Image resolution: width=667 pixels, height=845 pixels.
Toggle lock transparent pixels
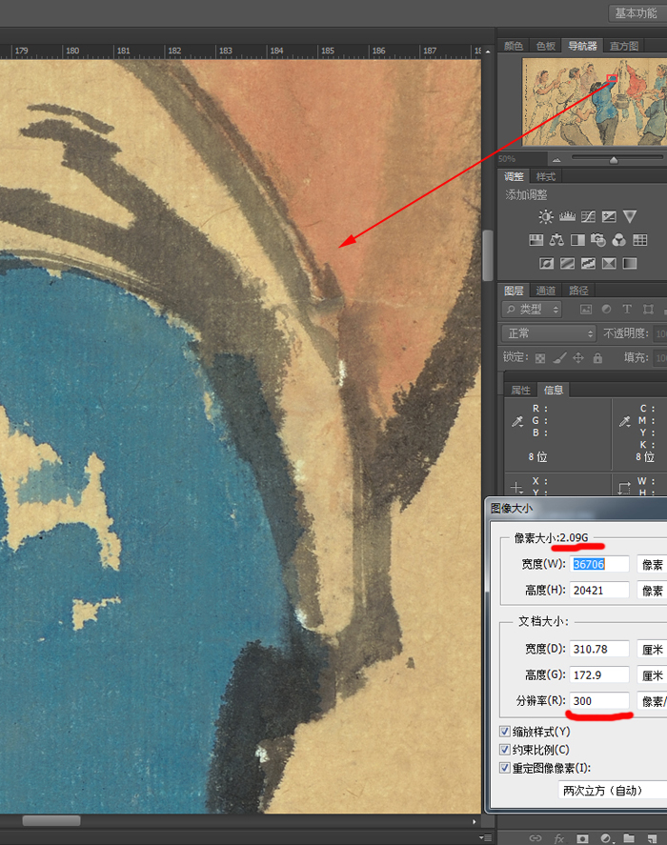pyautogui.click(x=540, y=358)
